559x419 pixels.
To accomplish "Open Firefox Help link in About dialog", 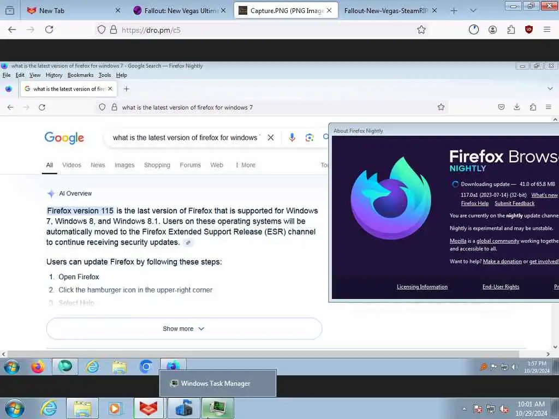I will pyautogui.click(x=474, y=203).
